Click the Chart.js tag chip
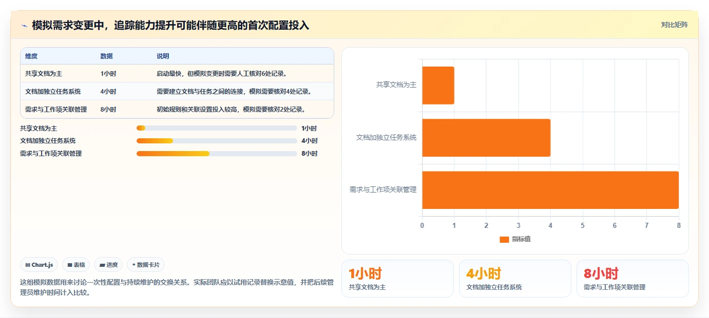This screenshot has height=318, width=709. 40,265
